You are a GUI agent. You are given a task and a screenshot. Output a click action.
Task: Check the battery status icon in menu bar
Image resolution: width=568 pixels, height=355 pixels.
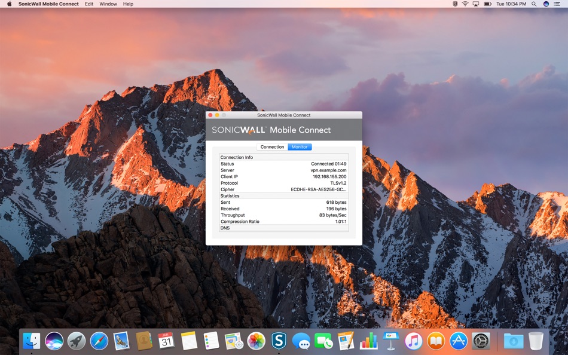pos(486,4)
